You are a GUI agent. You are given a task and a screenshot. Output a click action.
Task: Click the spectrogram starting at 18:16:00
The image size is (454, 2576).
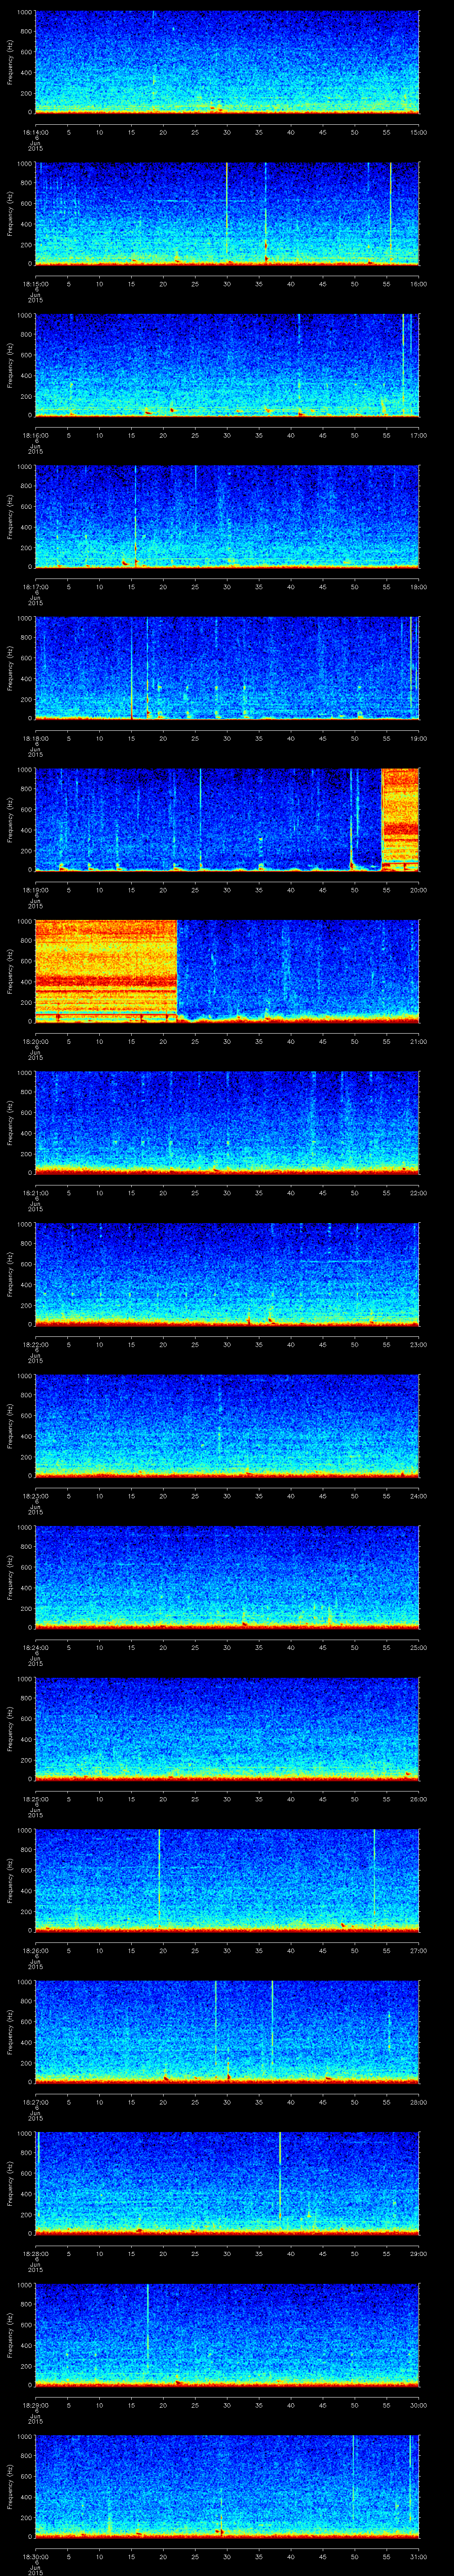[227, 365]
